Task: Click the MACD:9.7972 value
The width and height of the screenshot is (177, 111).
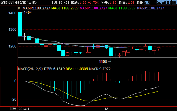Action: tap(100, 69)
